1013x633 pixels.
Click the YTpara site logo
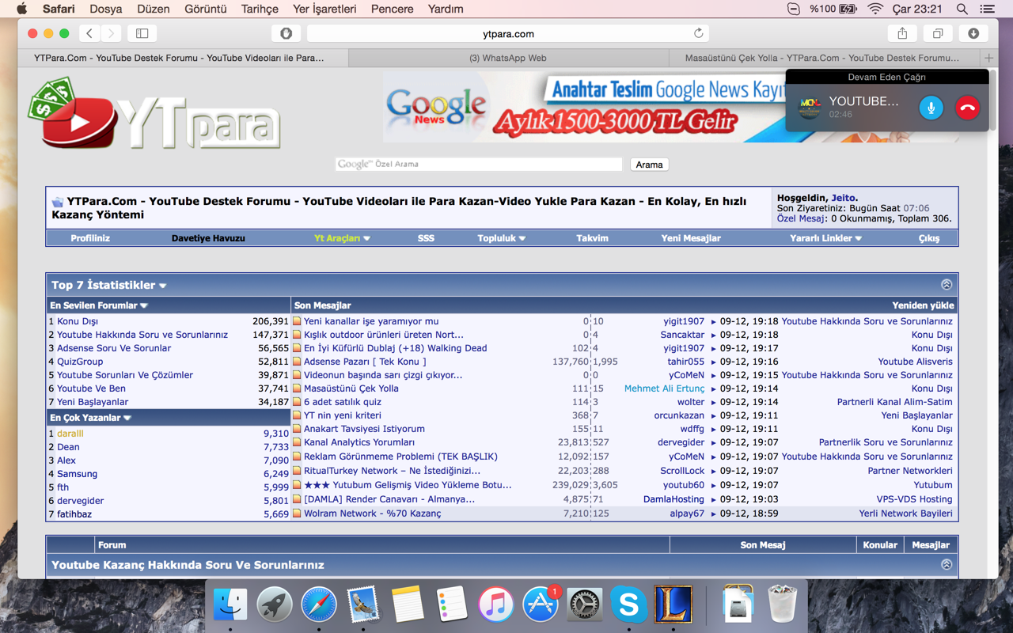155,113
